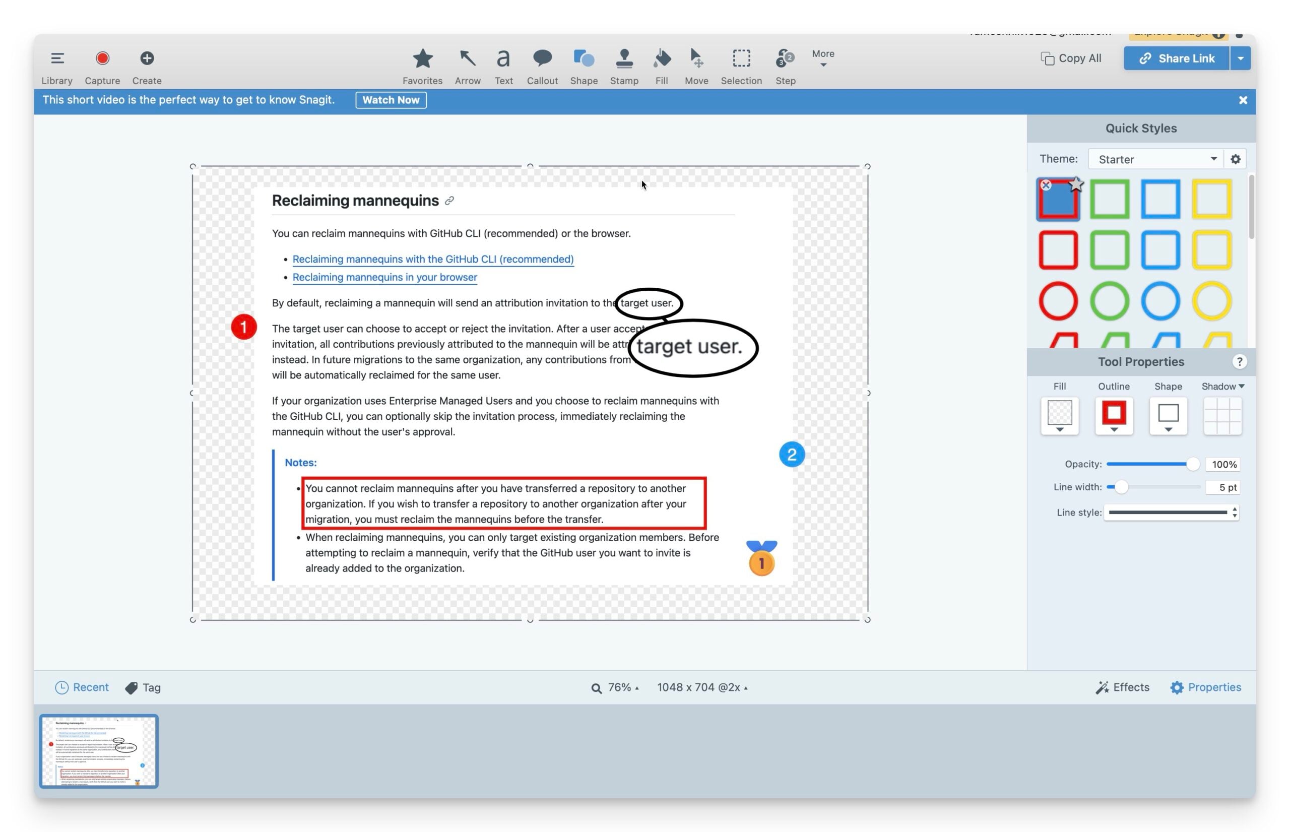Select the capture thumbnail in the tray
The width and height of the screenshot is (1290, 832).
click(x=98, y=752)
